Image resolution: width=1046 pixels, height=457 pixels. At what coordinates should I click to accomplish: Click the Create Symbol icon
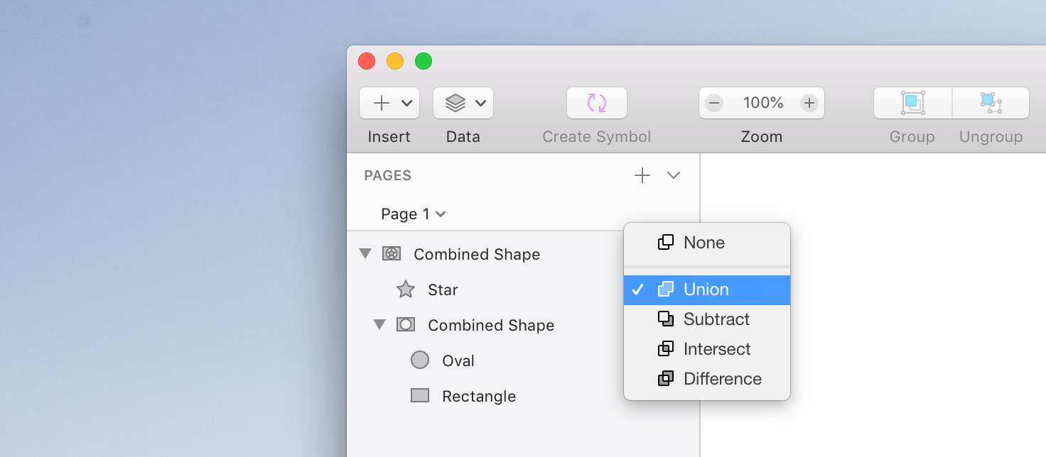596,103
